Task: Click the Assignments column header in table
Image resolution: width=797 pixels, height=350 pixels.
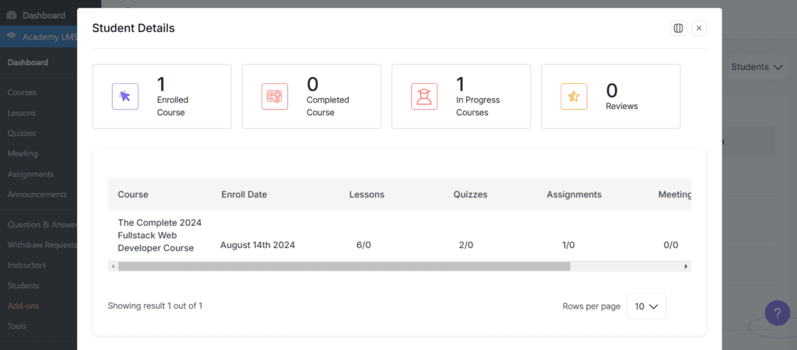Action: [x=574, y=194]
